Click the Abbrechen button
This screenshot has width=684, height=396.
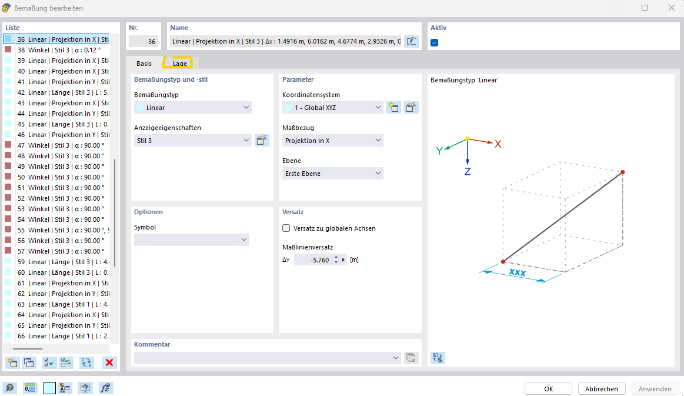[601, 389]
